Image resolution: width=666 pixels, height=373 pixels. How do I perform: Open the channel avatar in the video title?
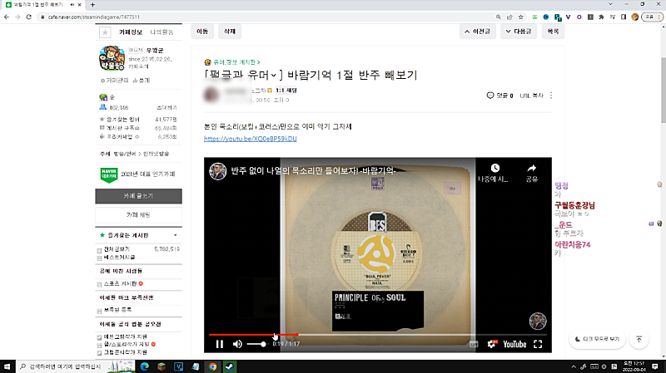point(217,171)
